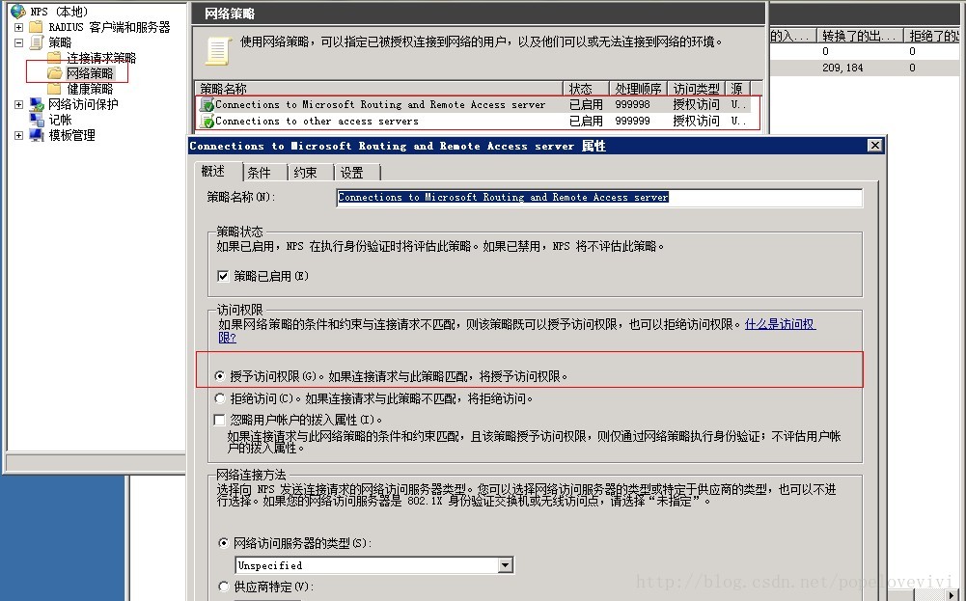
Task: Click the 网络策略 header document icon
Action: click(217, 51)
